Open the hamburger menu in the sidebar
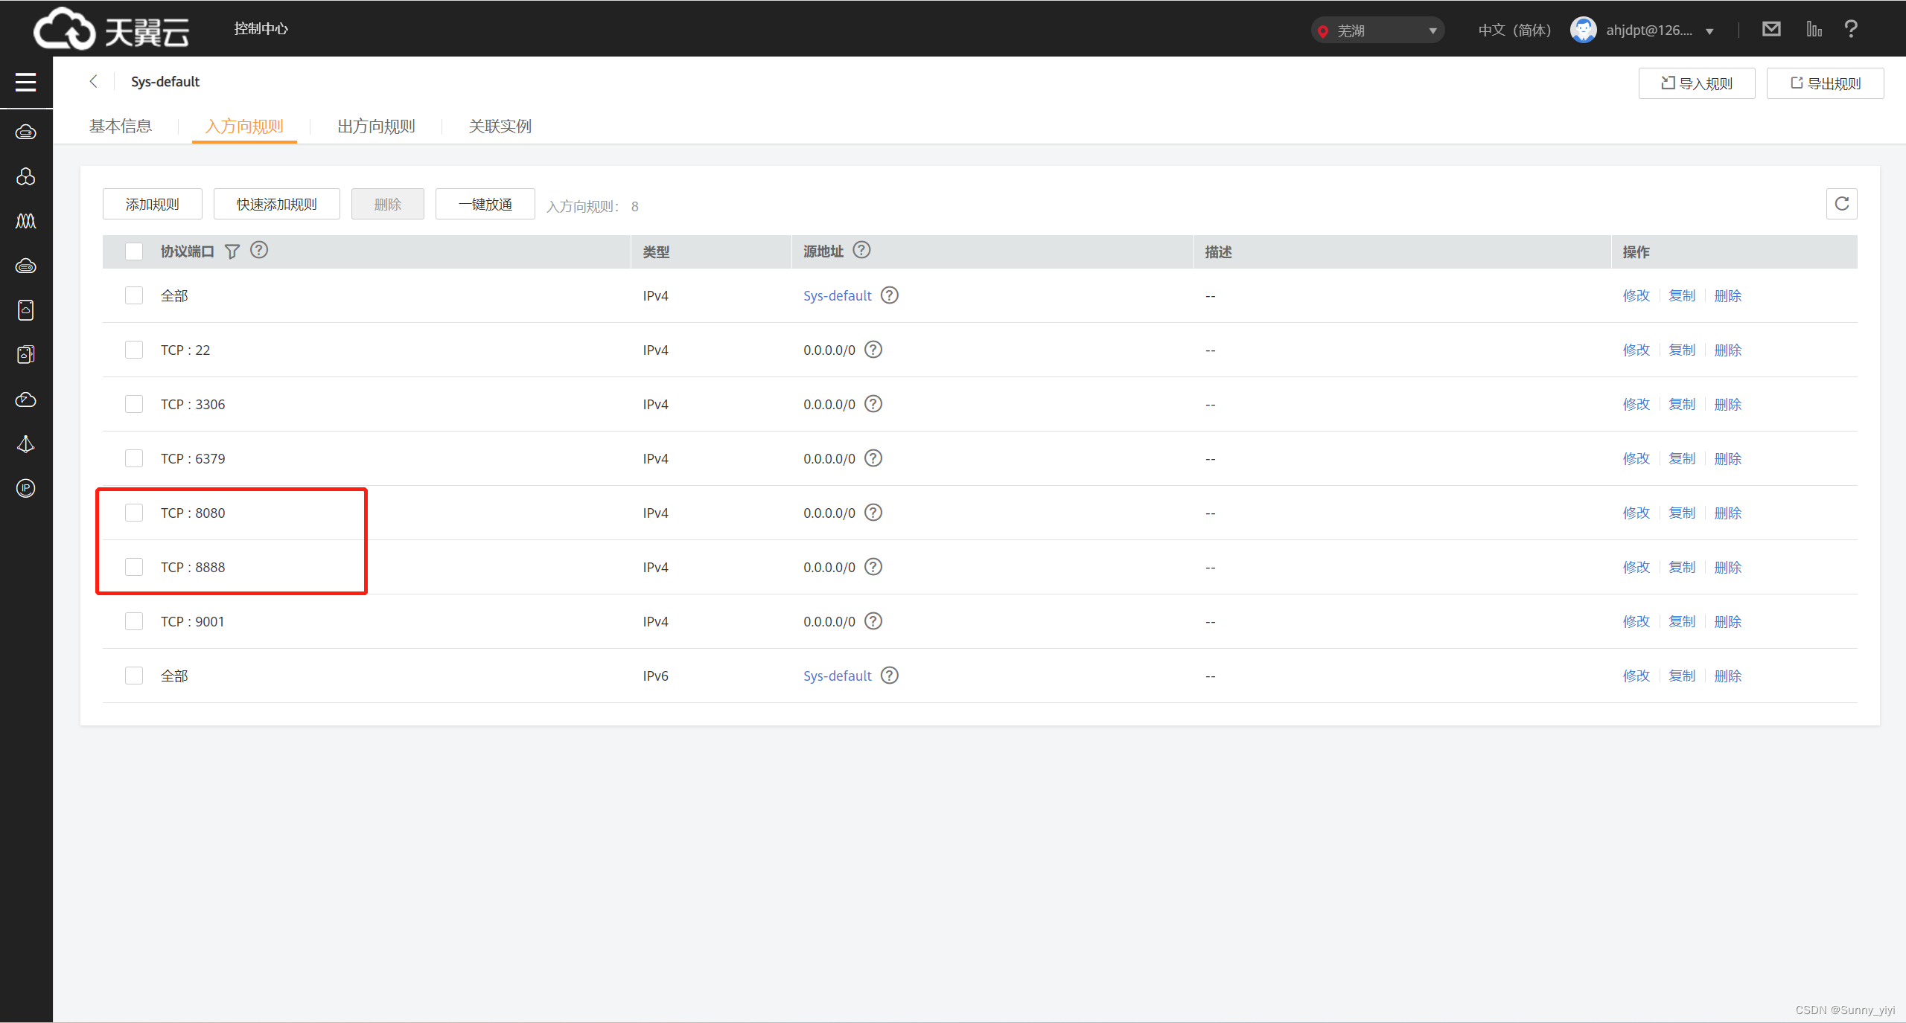The width and height of the screenshot is (1906, 1023). (x=26, y=82)
